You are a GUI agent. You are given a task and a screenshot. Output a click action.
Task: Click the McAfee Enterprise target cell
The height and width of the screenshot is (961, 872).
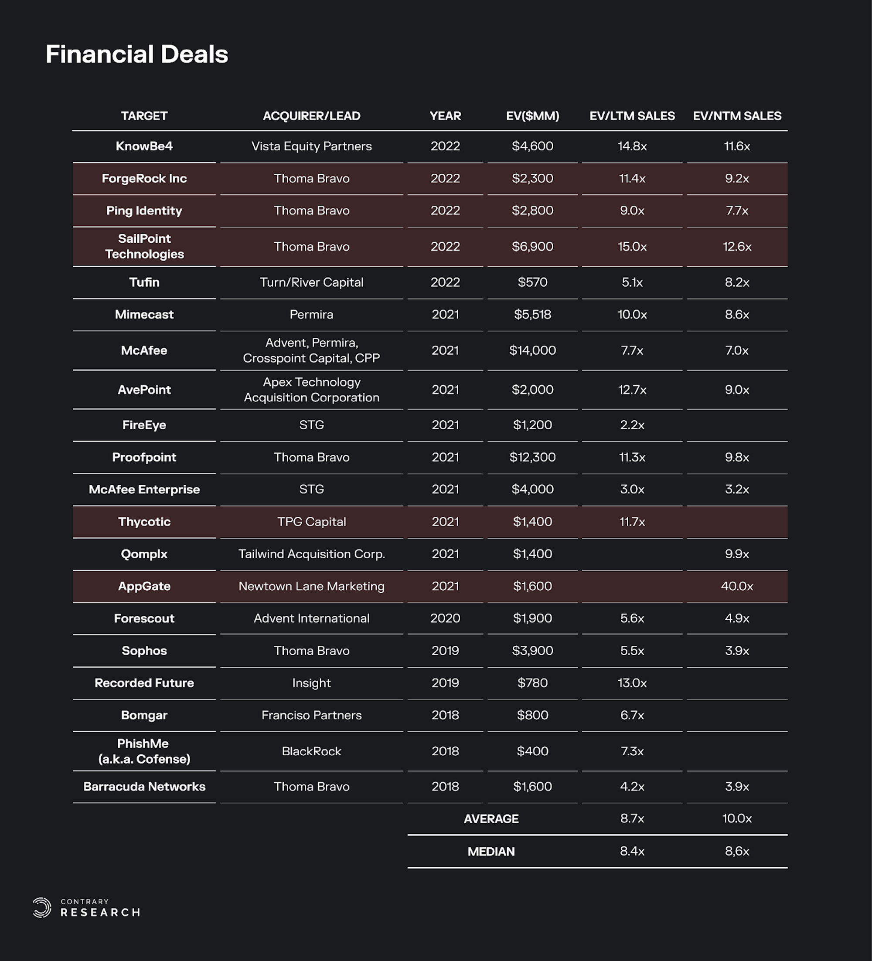click(x=144, y=489)
